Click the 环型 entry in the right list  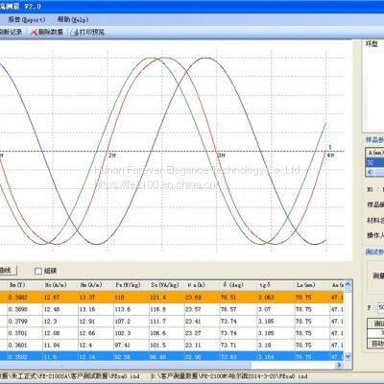372,44
